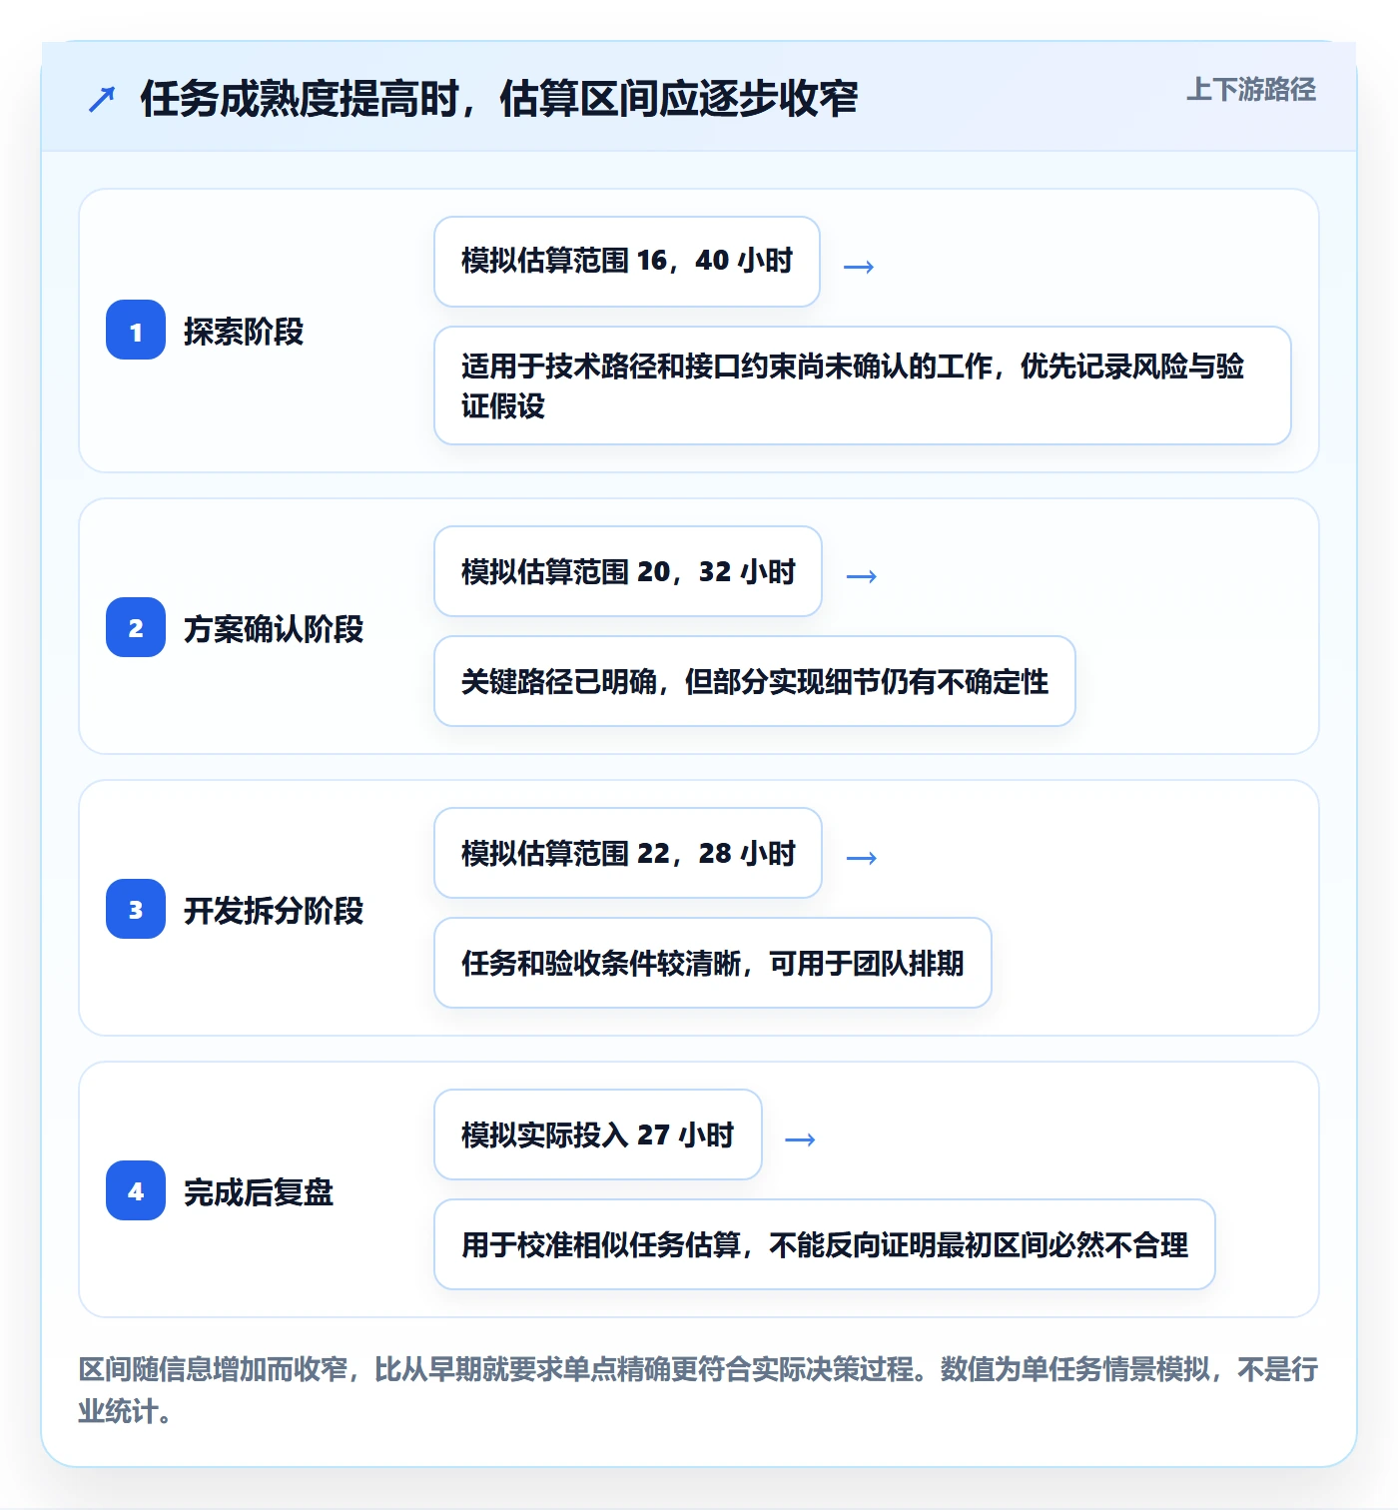Click the description 任务和验收条件较清晰，可用于团队排期

(x=713, y=963)
